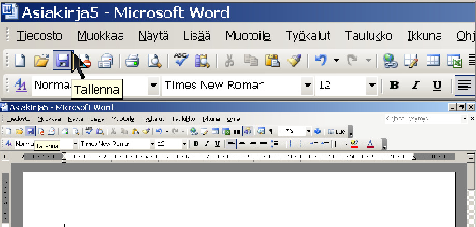Toggle Align Right in the lower window
Viewport: 476px width, 227px height.
(252, 144)
